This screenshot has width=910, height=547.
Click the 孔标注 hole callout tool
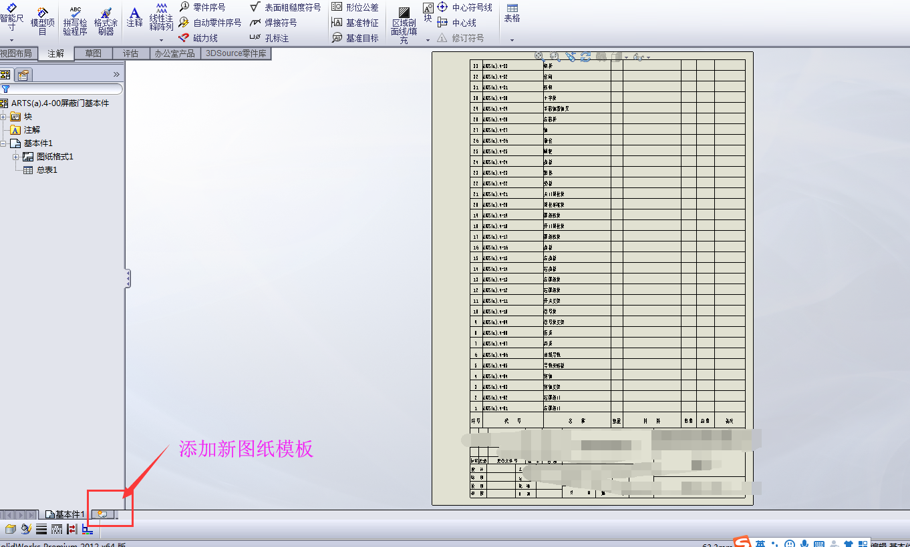[269, 38]
